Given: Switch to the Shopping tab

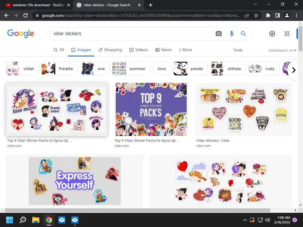Looking at the screenshot, I should (x=110, y=50).
